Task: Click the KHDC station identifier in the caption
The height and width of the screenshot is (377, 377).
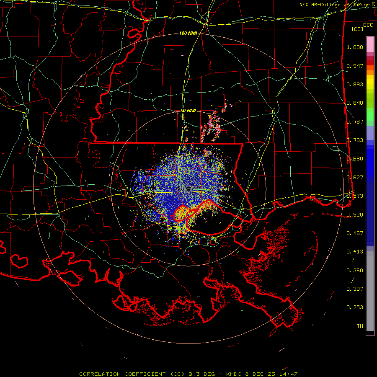Action: [235, 374]
